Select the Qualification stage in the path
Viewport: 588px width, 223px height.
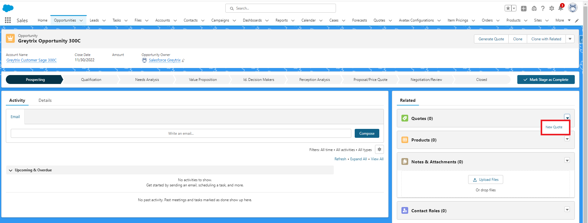[x=91, y=80]
